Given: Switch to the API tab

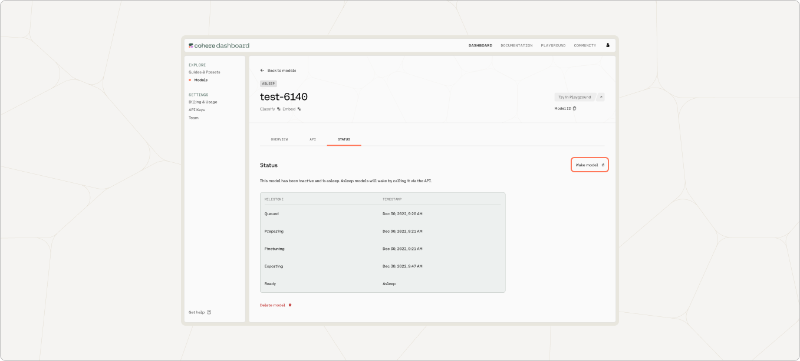Looking at the screenshot, I should (x=313, y=139).
